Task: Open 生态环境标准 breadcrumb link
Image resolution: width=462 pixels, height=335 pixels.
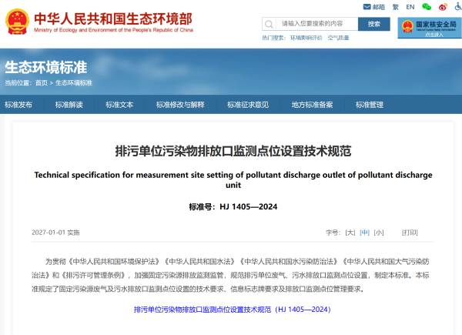Action: 74,83
